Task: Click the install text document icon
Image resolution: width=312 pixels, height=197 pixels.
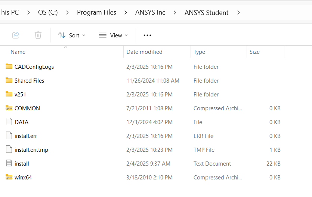Action: 9,163
